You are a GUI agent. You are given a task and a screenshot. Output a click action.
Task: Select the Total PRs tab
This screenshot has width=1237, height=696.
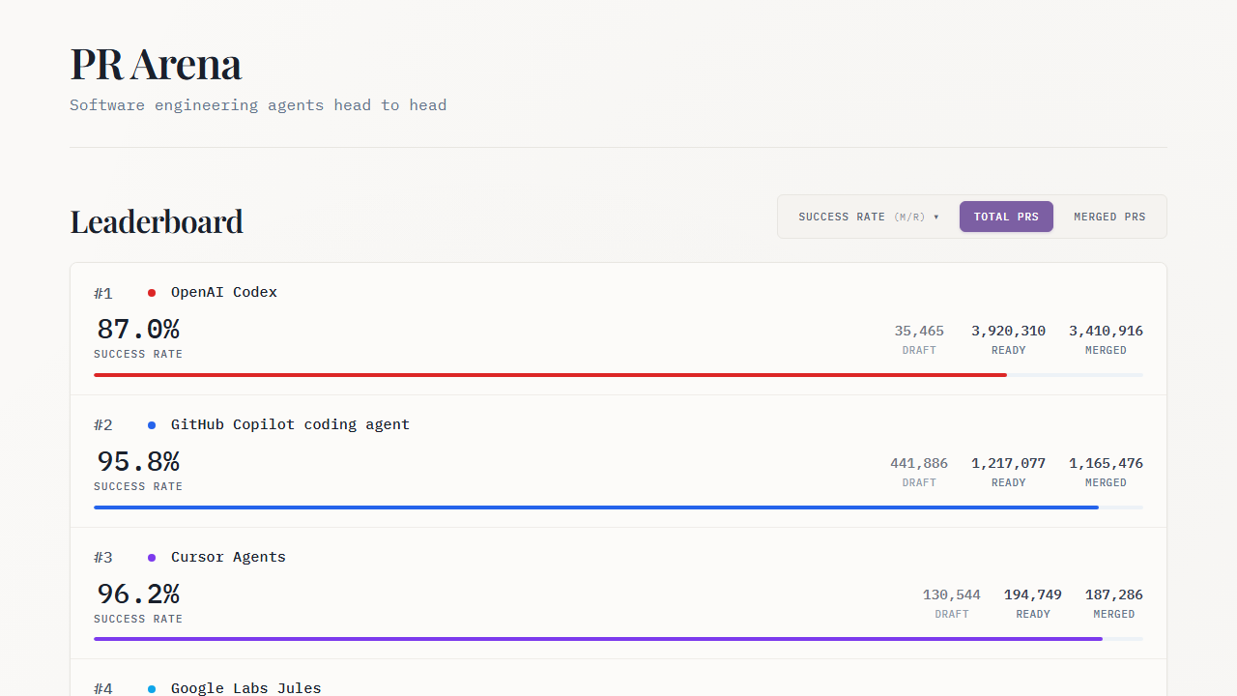tap(1006, 217)
